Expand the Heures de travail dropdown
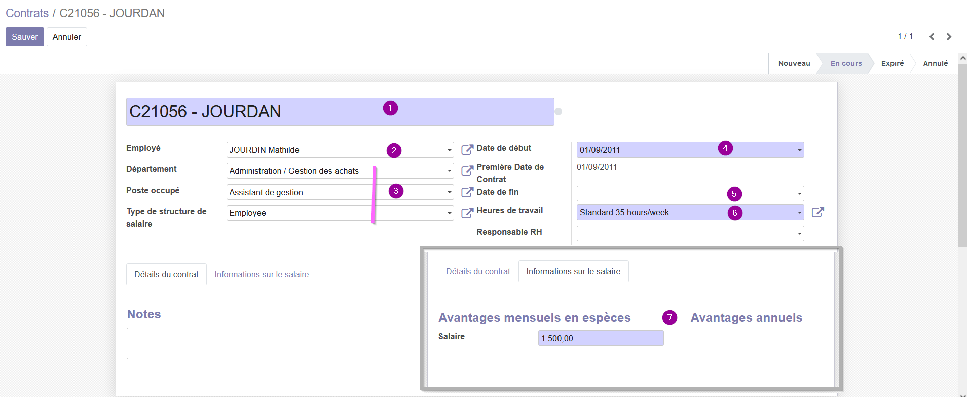Viewport: 967px width, 397px height. pyautogui.click(x=799, y=213)
